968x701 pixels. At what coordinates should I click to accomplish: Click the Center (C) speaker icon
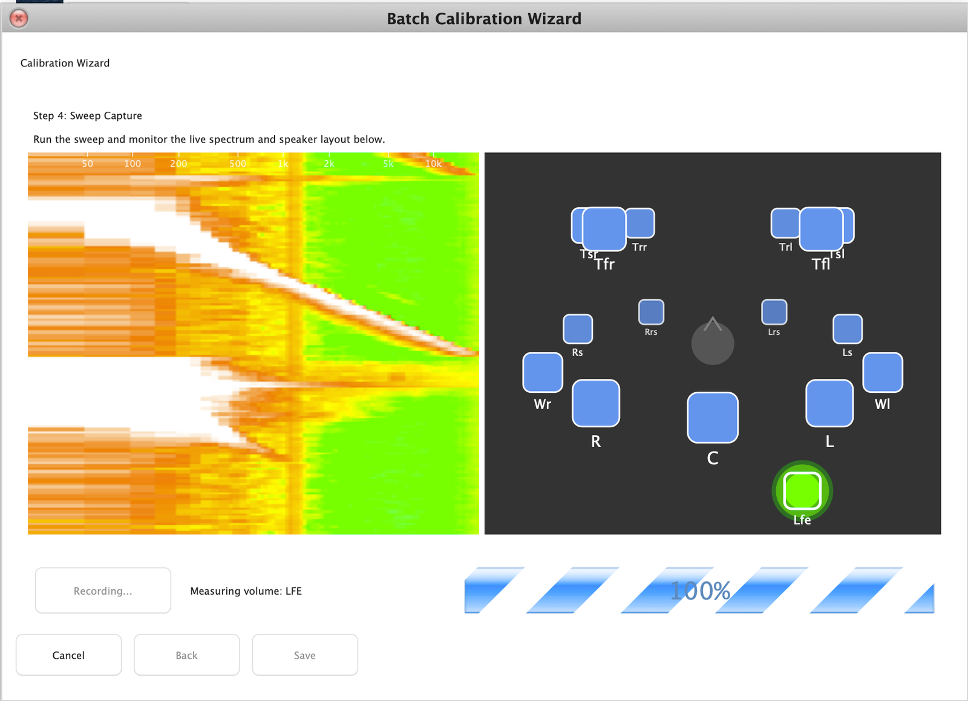tap(712, 418)
